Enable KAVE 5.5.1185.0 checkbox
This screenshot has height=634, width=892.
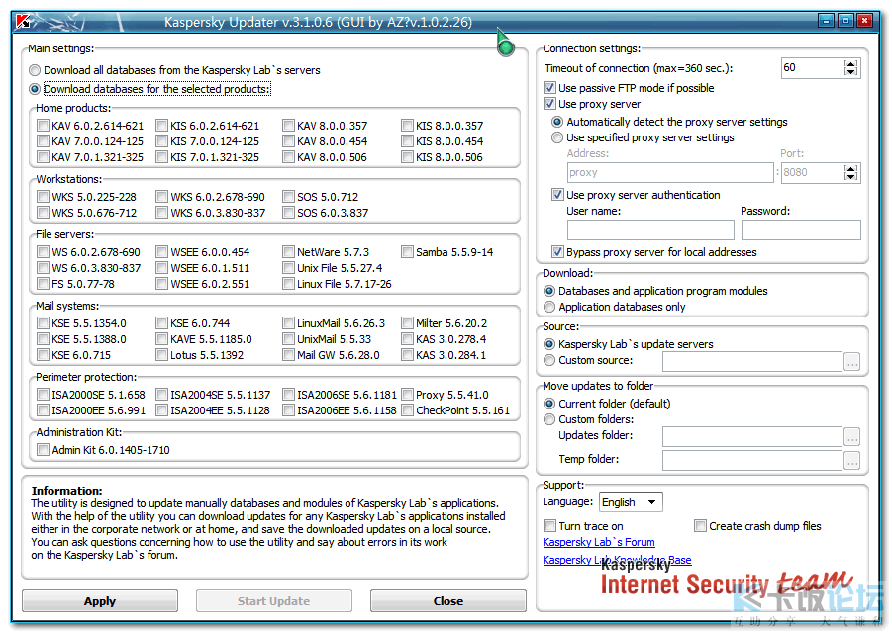click(x=161, y=339)
